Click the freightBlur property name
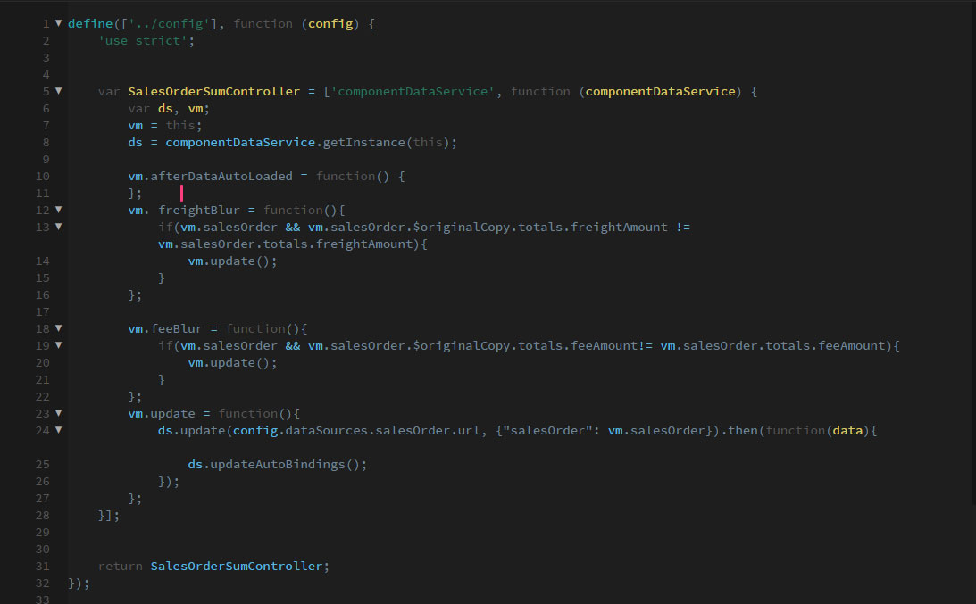 click(198, 211)
